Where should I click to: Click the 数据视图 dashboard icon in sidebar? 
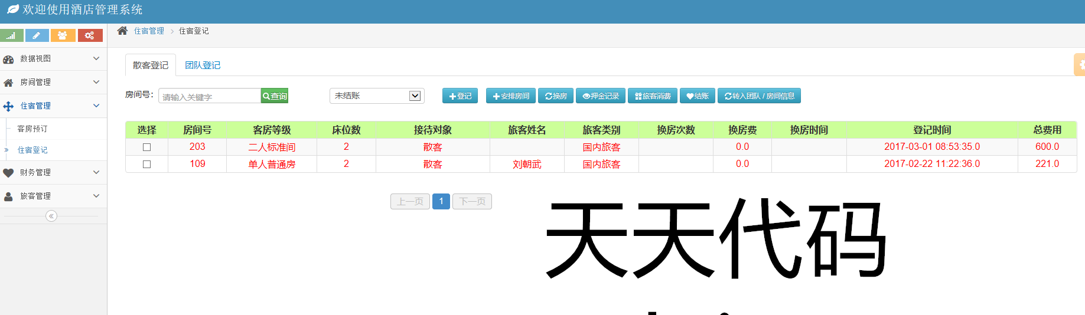click(x=8, y=59)
